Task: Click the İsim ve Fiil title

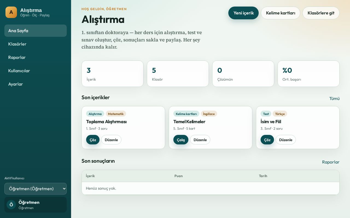Action: click(x=271, y=122)
